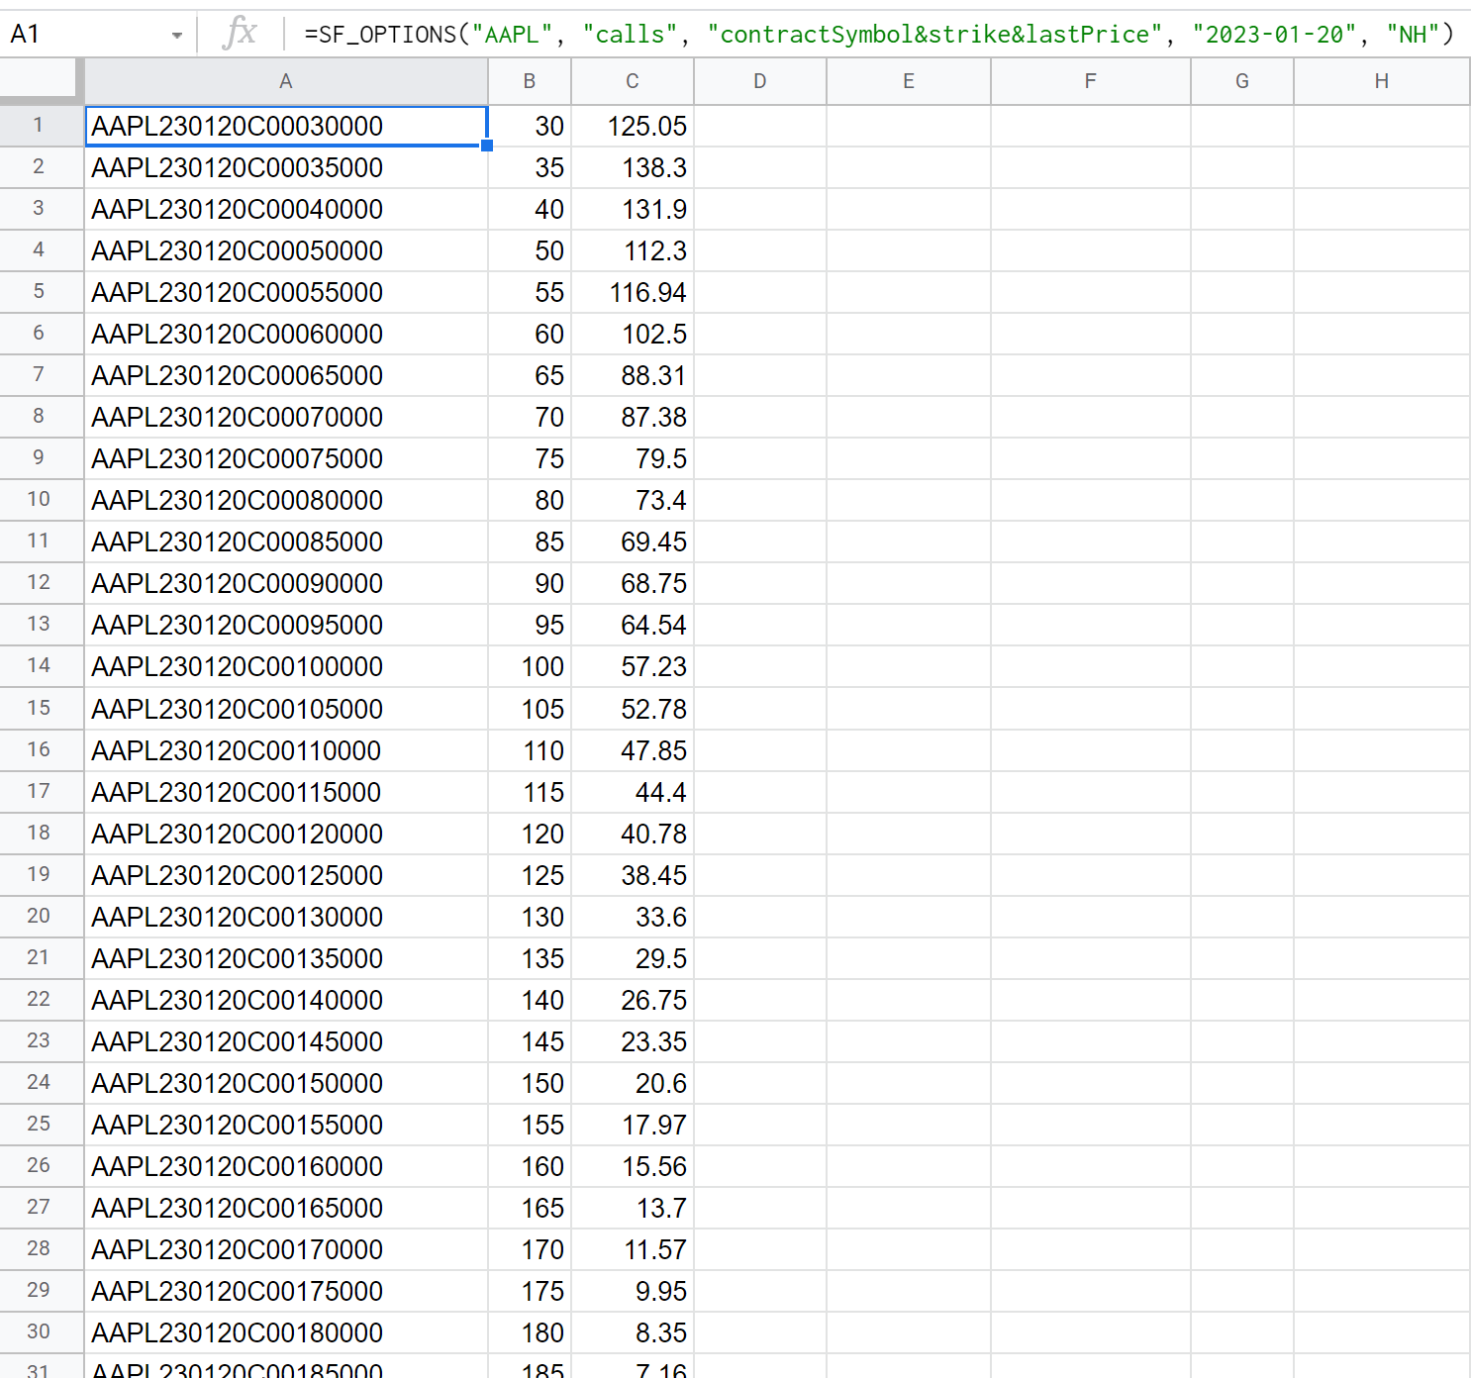Image resolution: width=1471 pixels, height=1378 pixels.
Task: Click the fx function icon
Action: click(x=241, y=33)
